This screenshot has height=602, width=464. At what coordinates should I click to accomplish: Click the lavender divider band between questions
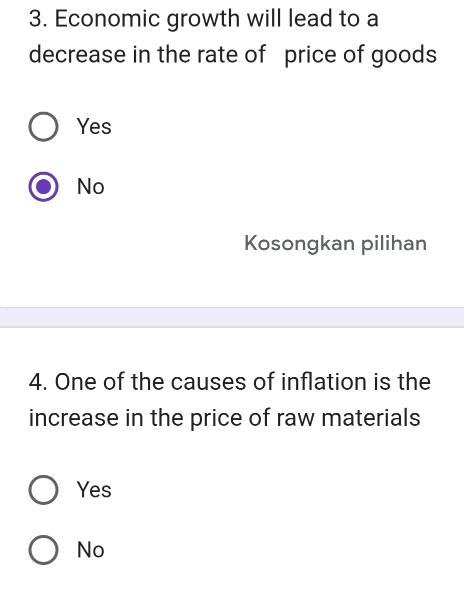(232, 317)
